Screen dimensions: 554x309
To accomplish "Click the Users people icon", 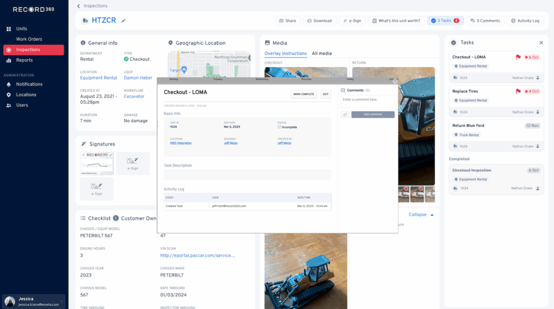I will click(x=9, y=106).
